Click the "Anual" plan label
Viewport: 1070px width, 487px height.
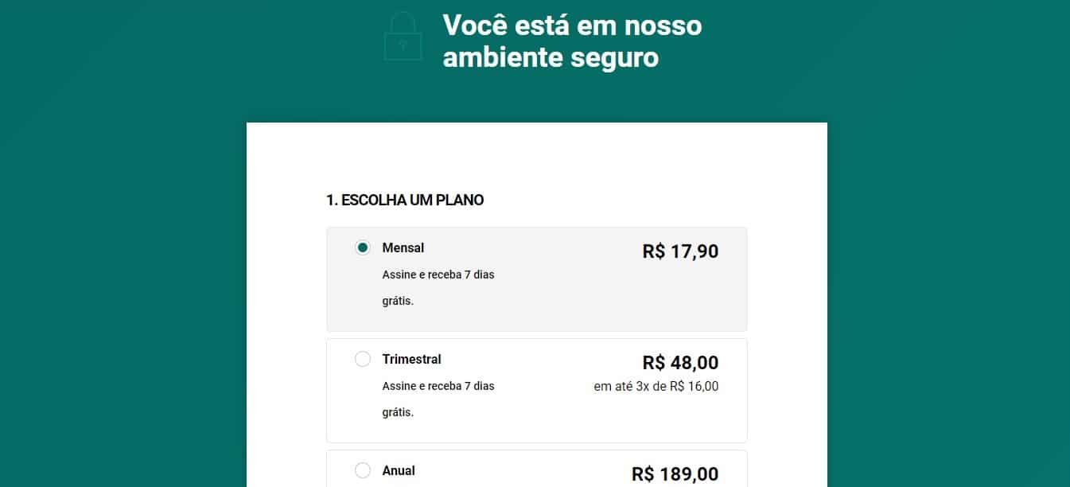399,470
